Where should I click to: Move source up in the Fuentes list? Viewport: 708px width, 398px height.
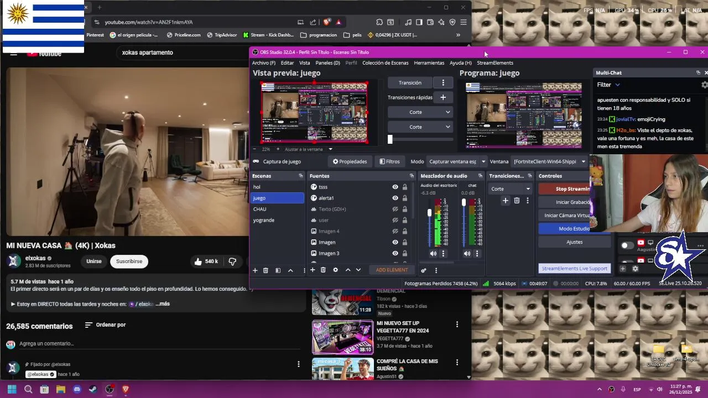pyautogui.click(x=348, y=270)
